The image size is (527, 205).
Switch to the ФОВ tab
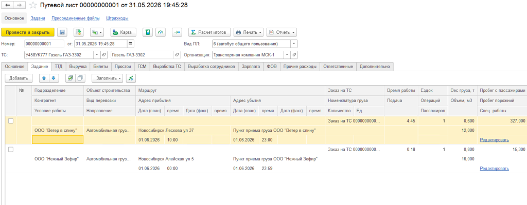point(272,67)
